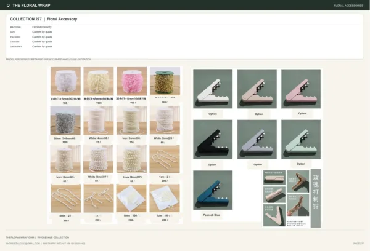Click the MATERIAL Floral Accessory value
370x251 pixels.
42,27
